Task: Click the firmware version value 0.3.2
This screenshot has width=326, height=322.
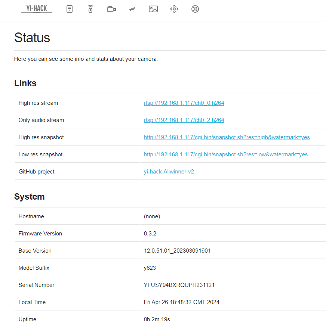Action: (150, 234)
